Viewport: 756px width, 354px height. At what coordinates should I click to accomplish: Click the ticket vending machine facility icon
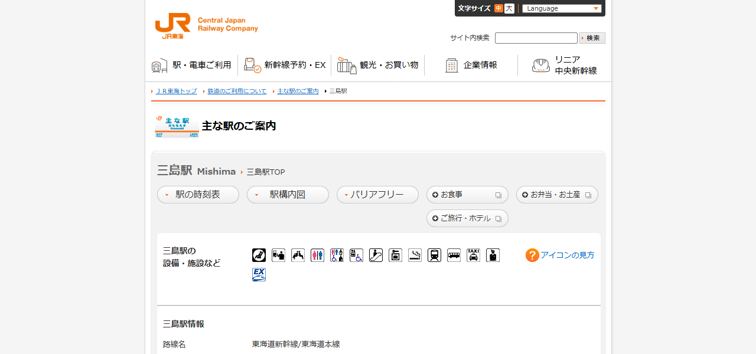(x=278, y=255)
